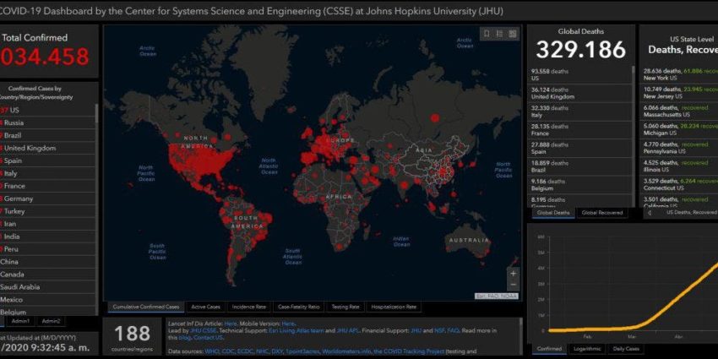Show Daily Cases chart tab
This screenshot has width=718, height=359.
coord(626,349)
